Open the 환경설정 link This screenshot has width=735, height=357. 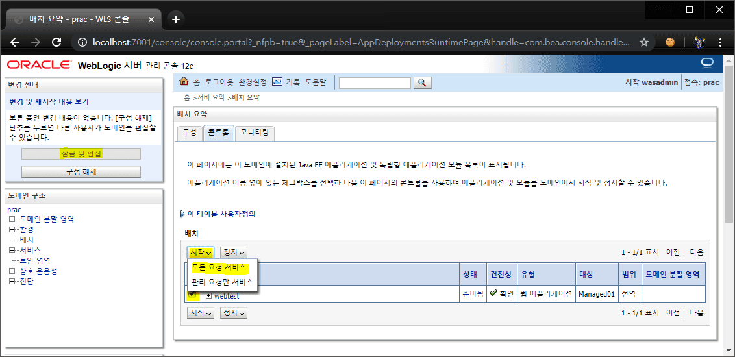point(252,82)
